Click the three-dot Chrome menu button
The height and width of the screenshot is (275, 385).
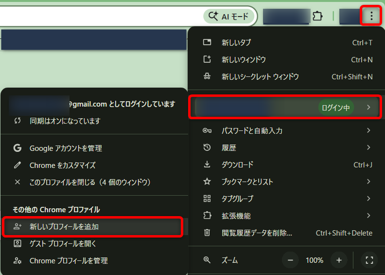[371, 16]
